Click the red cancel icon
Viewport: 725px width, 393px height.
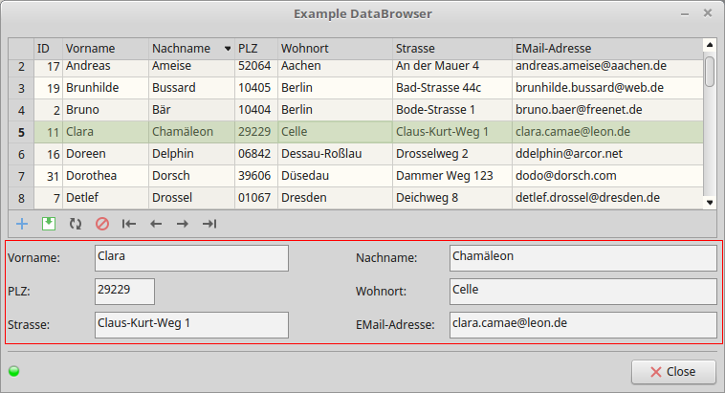pos(102,224)
